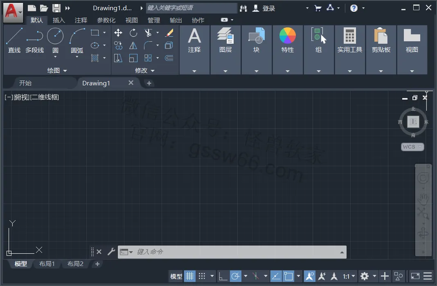
Task: Click the viewport label [-][俯视][二维线框]
Action: tap(32, 97)
